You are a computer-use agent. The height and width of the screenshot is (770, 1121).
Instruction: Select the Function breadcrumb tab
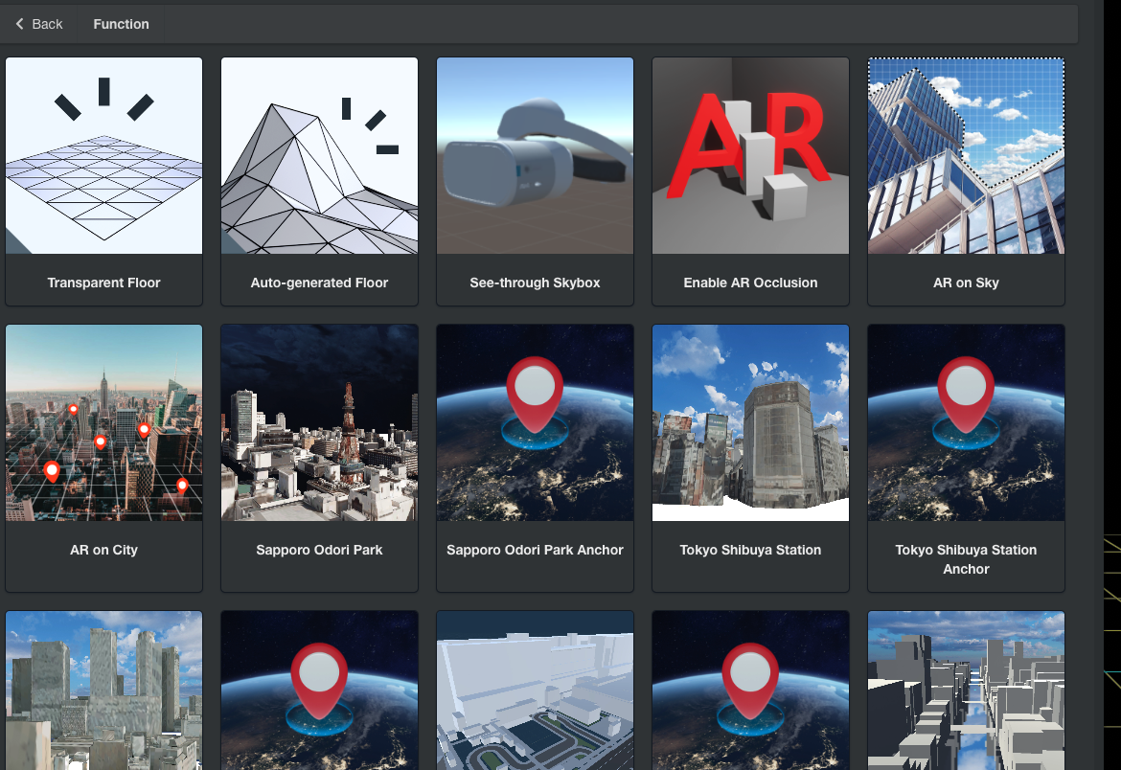pos(121,24)
